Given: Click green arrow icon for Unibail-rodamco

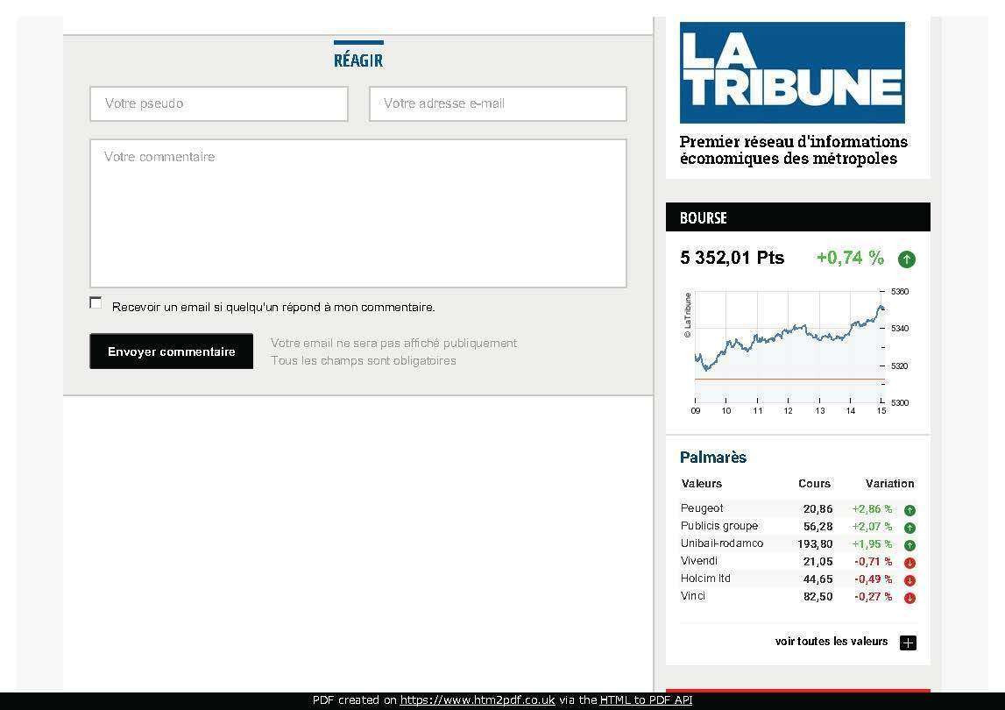Looking at the screenshot, I should [x=909, y=545].
